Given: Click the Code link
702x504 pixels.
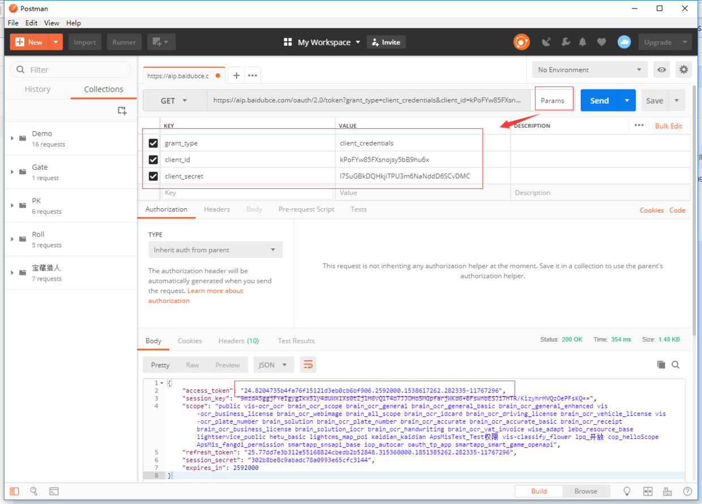Looking at the screenshot, I should (x=677, y=210).
